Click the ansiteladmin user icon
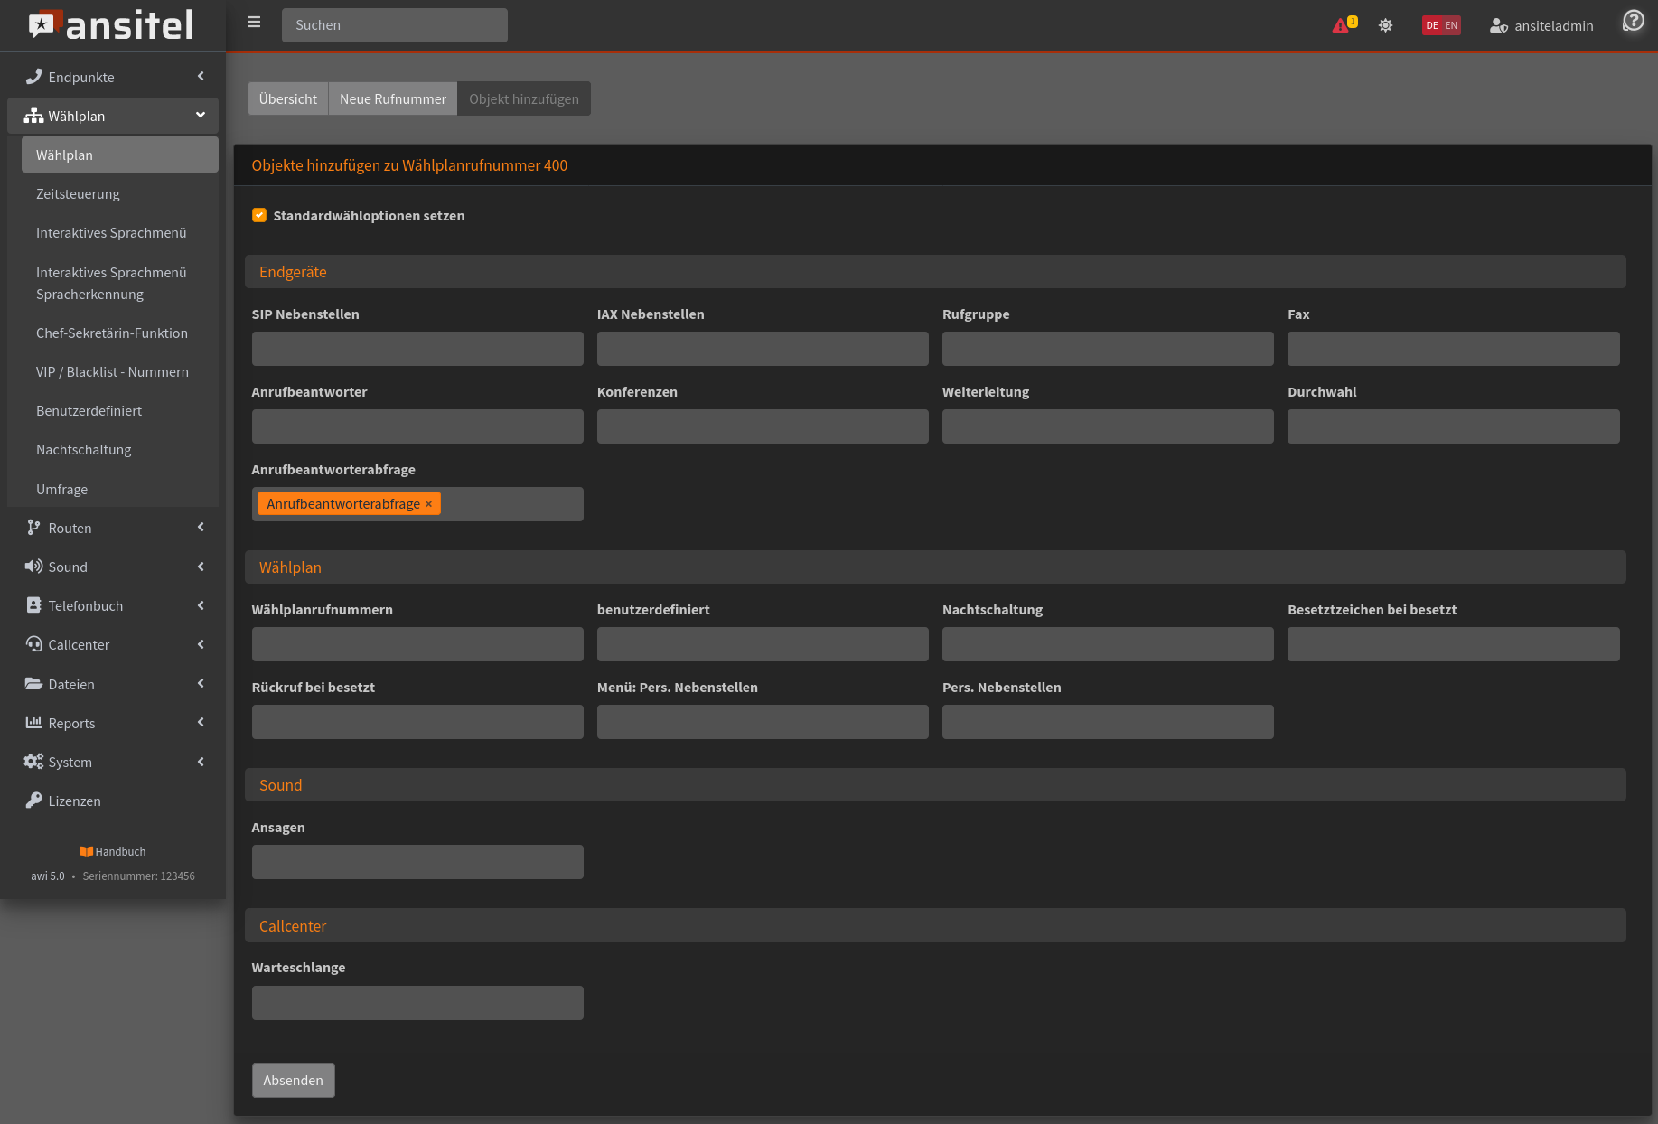The height and width of the screenshot is (1124, 1658). pyautogui.click(x=1498, y=25)
